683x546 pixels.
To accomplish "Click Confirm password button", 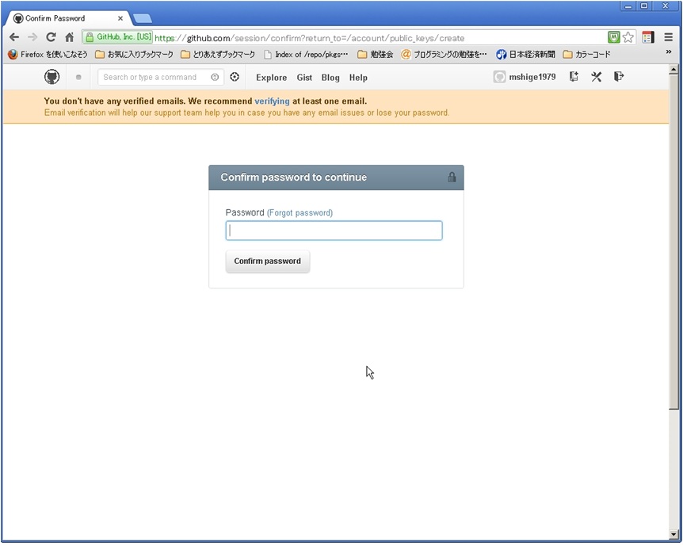I will (x=268, y=261).
